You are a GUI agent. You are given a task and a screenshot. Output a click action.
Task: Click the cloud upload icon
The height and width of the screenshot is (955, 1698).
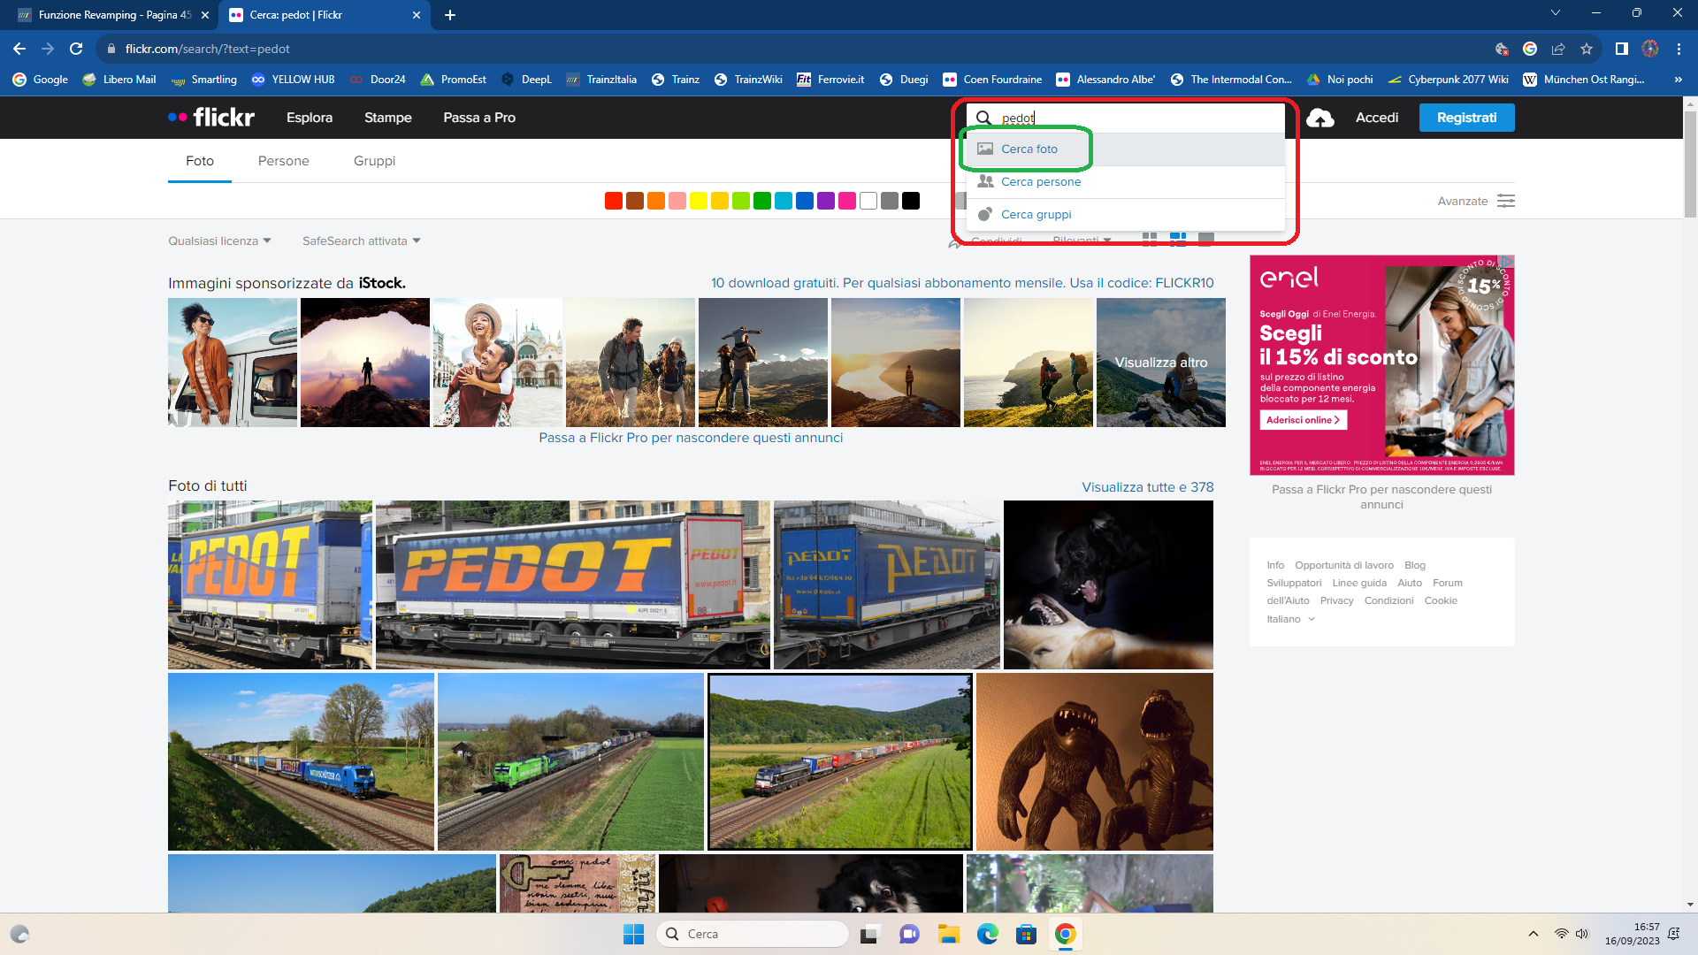1320,118
